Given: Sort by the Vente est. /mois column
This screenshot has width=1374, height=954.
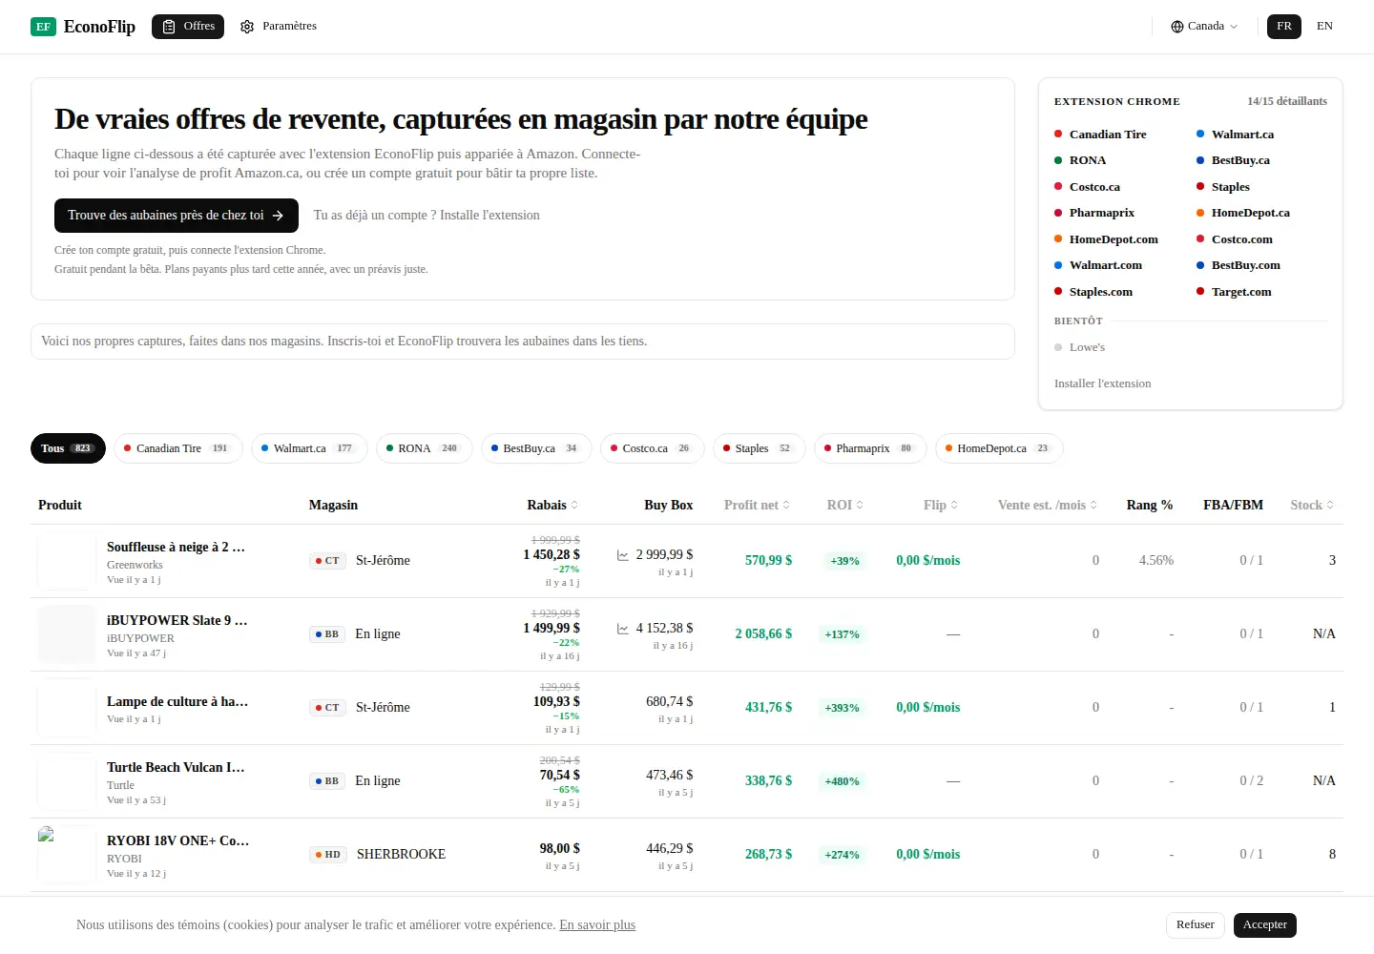Looking at the screenshot, I should [1047, 505].
